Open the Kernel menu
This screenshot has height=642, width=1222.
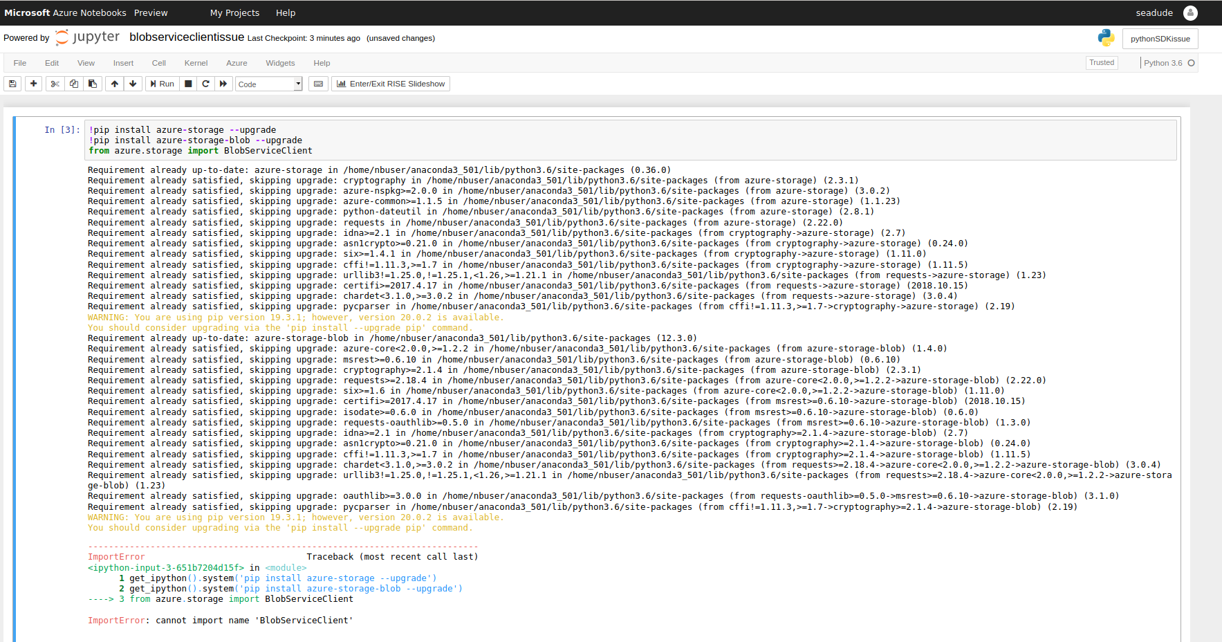196,63
